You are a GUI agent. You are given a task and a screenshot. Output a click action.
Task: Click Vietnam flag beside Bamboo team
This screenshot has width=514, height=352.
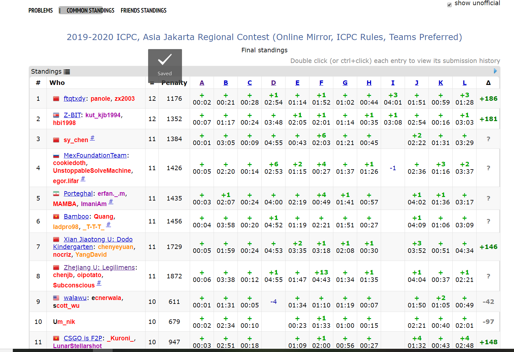coord(56,217)
